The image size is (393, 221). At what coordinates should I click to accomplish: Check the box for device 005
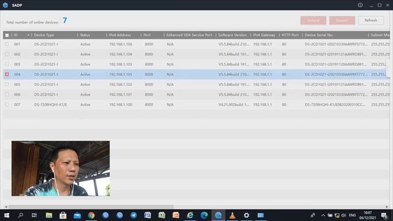7,85
